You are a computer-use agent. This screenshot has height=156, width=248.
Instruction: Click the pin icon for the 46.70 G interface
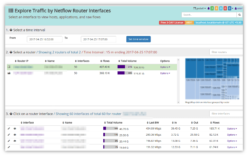9,128
